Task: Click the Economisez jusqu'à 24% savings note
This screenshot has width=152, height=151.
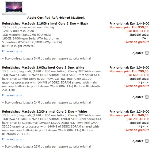Action: 47,102
